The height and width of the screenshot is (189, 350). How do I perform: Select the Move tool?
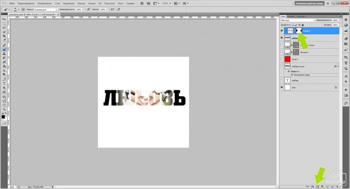point(4,19)
